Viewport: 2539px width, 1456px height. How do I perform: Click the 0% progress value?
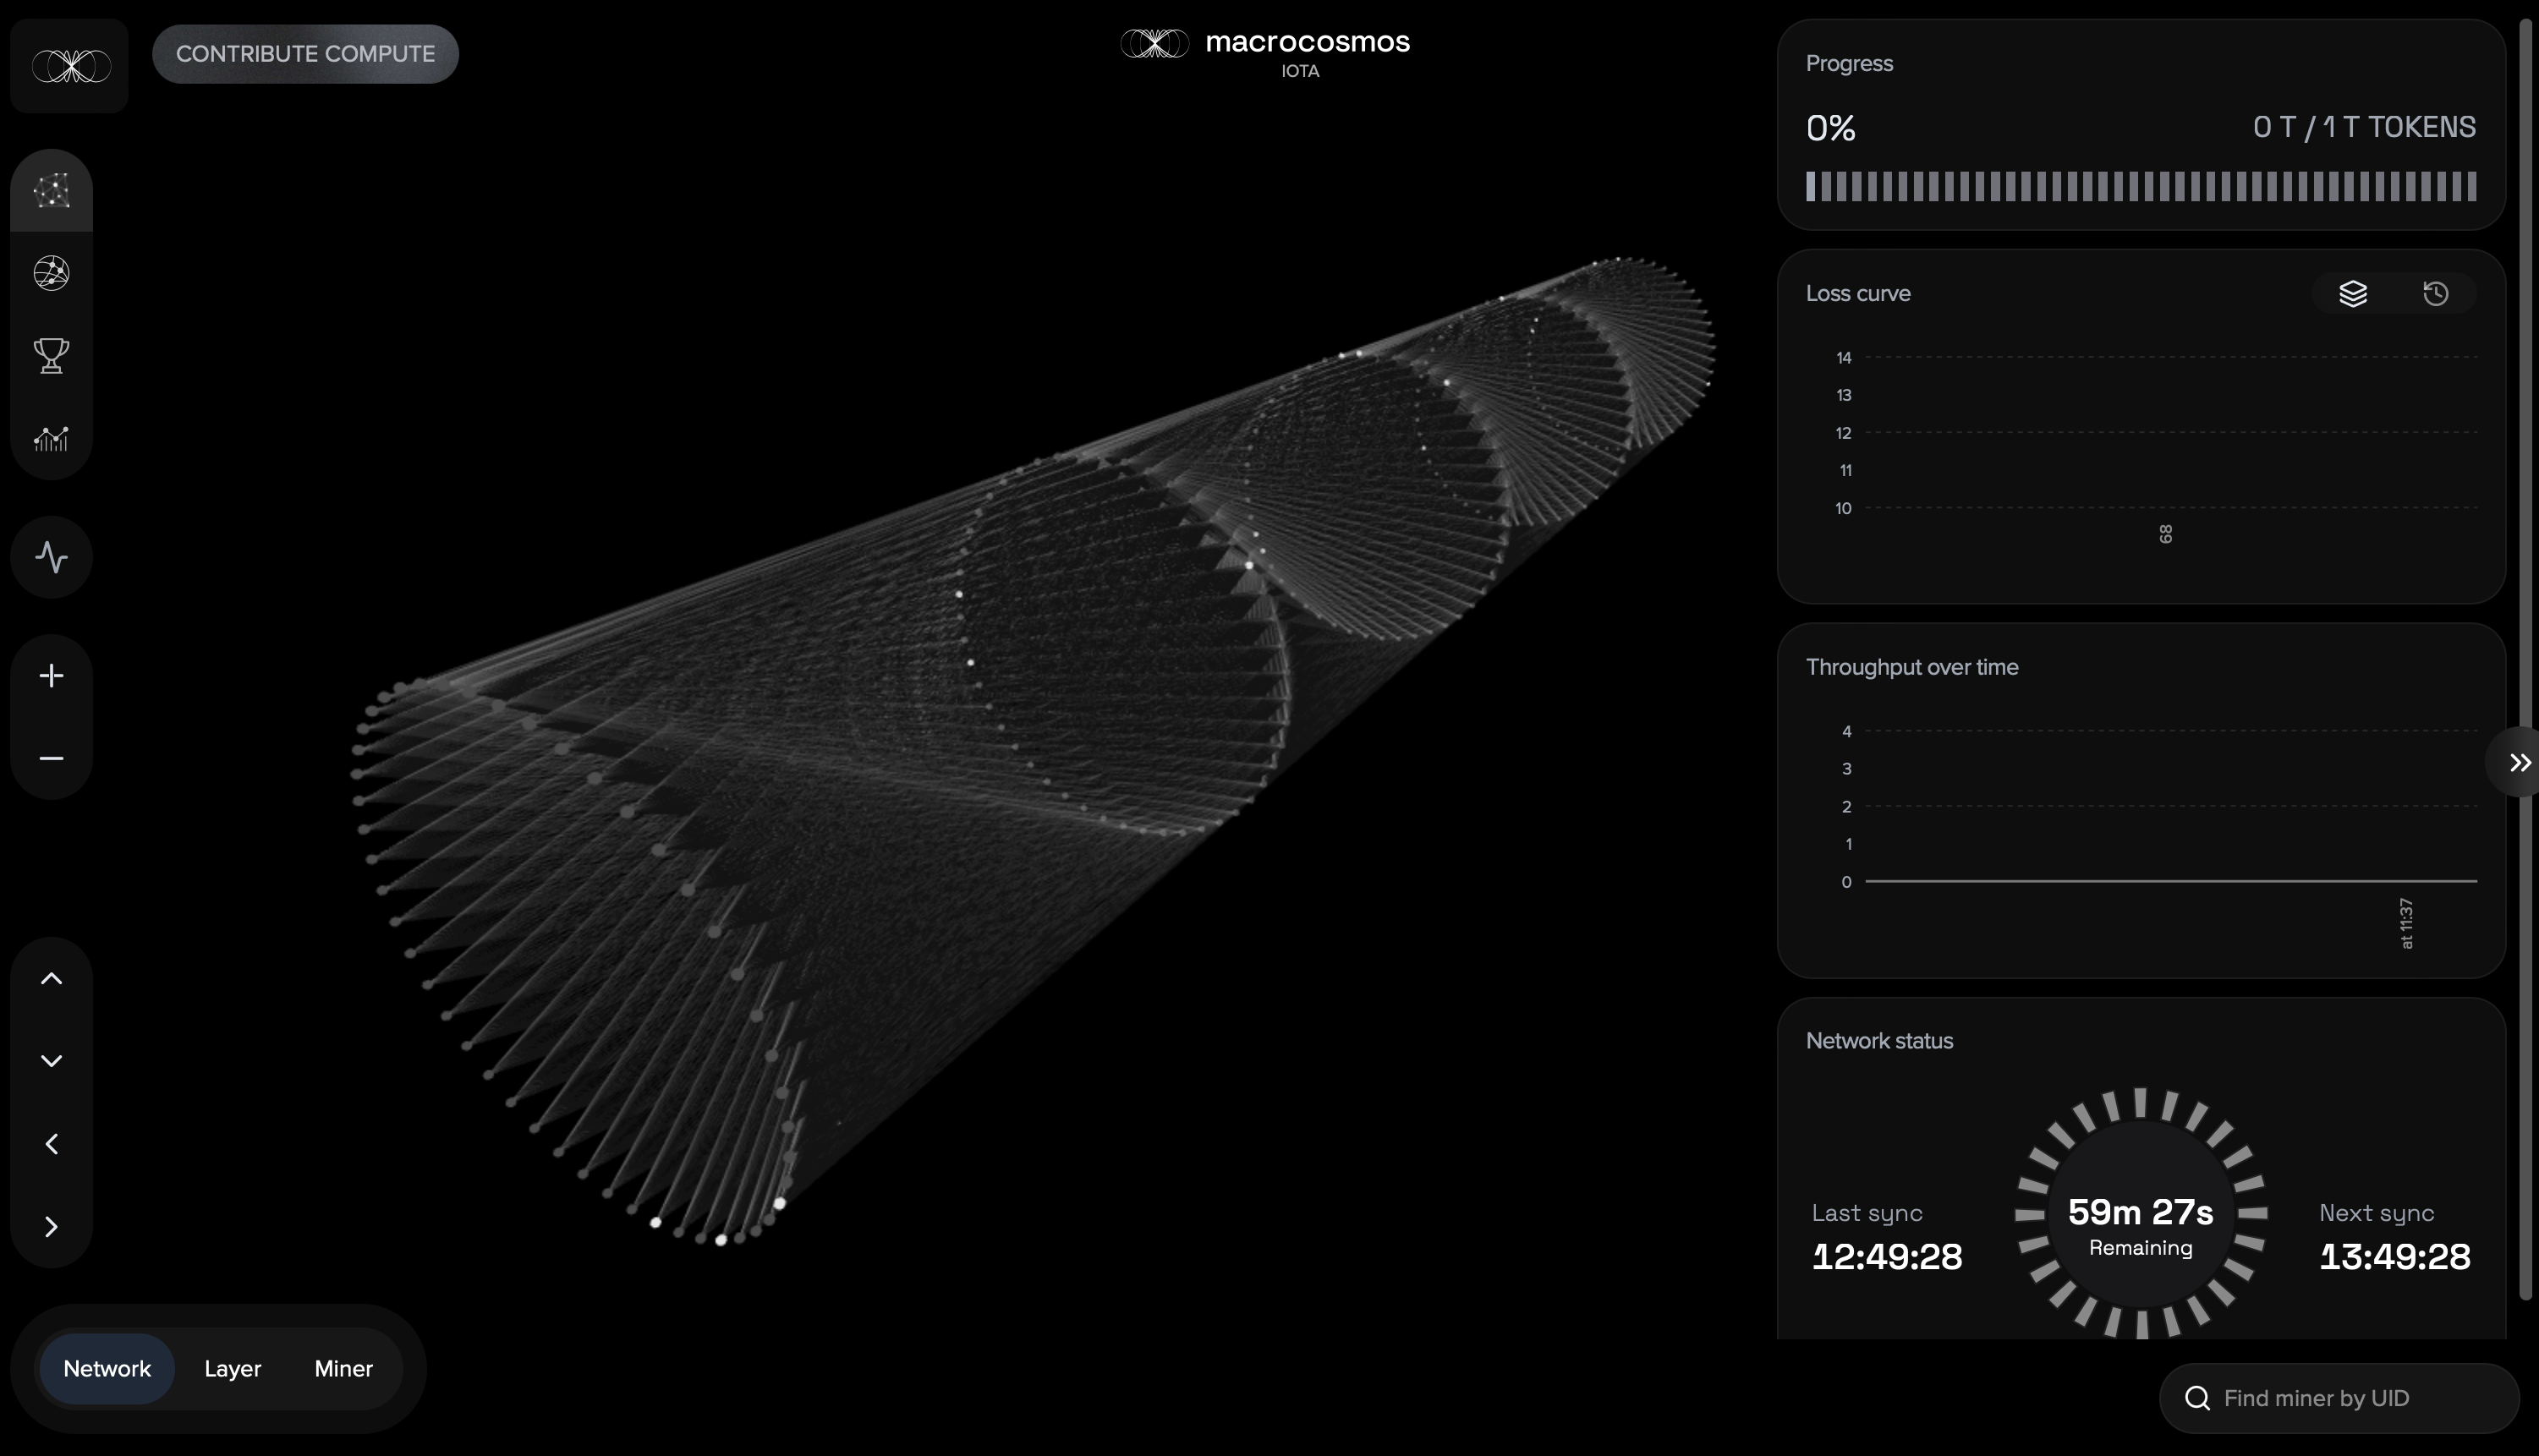pyautogui.click(x=1831, y=128)
